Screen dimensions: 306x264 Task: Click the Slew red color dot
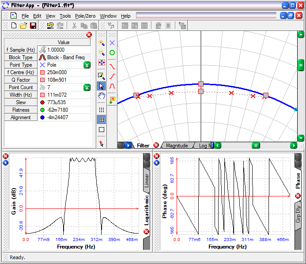click(x=42, y=102)
